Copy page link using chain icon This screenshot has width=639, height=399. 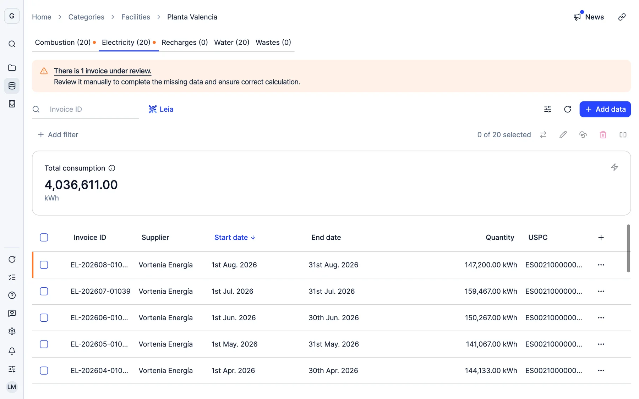pyautogui.click(x=622, y=17)
